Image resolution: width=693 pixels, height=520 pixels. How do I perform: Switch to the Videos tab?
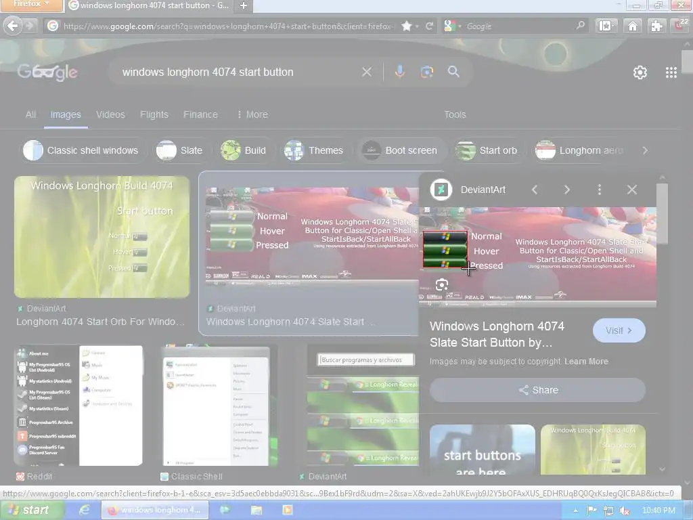pos(110,114)
